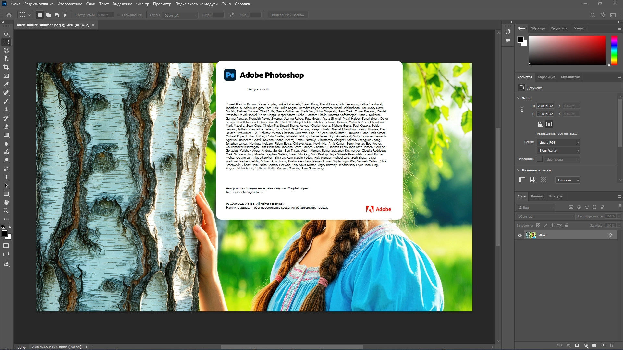Viewport: 623px width, 350px height.
Task: Open the behance.net/magdiellopez link
Action: tap(245, 192)
